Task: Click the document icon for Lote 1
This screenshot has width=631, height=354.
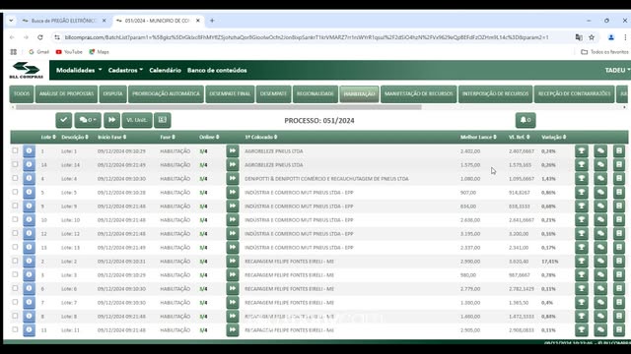Action: pyautogui.click(x=619, y=150)
